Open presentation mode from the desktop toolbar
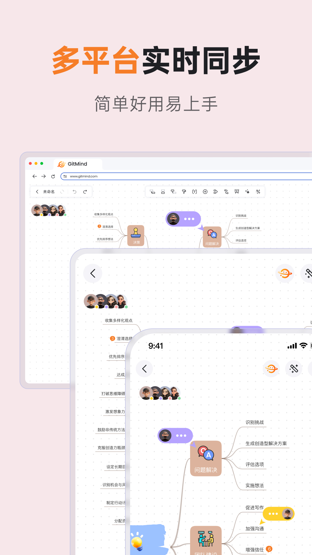Screen dimensions: 312x555 point(237,192)
